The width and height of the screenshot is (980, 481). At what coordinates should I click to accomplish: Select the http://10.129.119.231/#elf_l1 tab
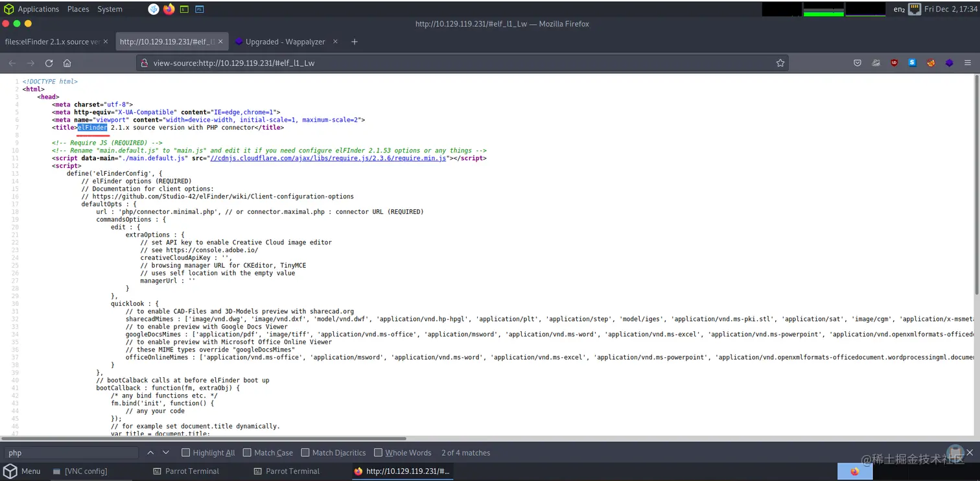(x=171, y=41)
